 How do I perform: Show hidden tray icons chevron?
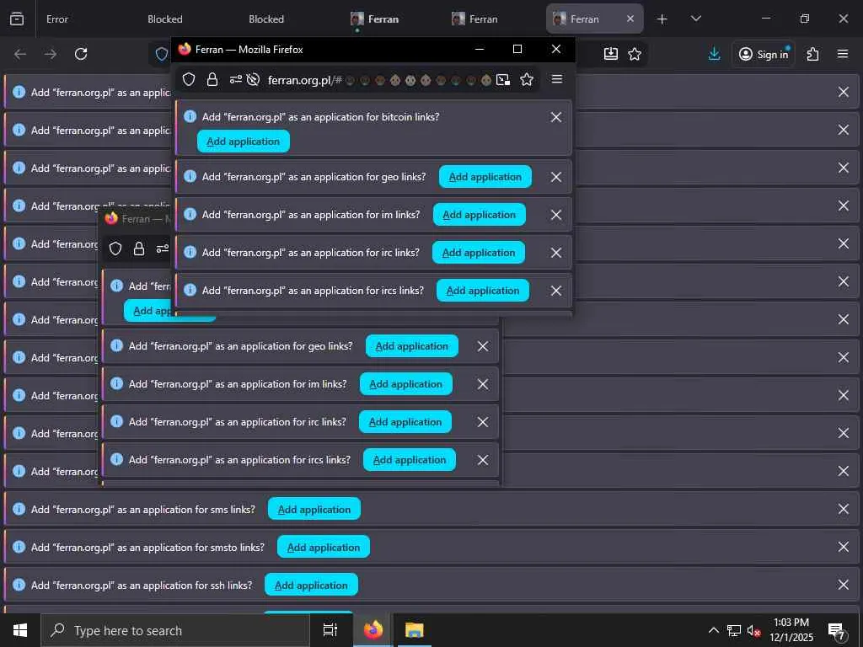click(x=713, y=630)
